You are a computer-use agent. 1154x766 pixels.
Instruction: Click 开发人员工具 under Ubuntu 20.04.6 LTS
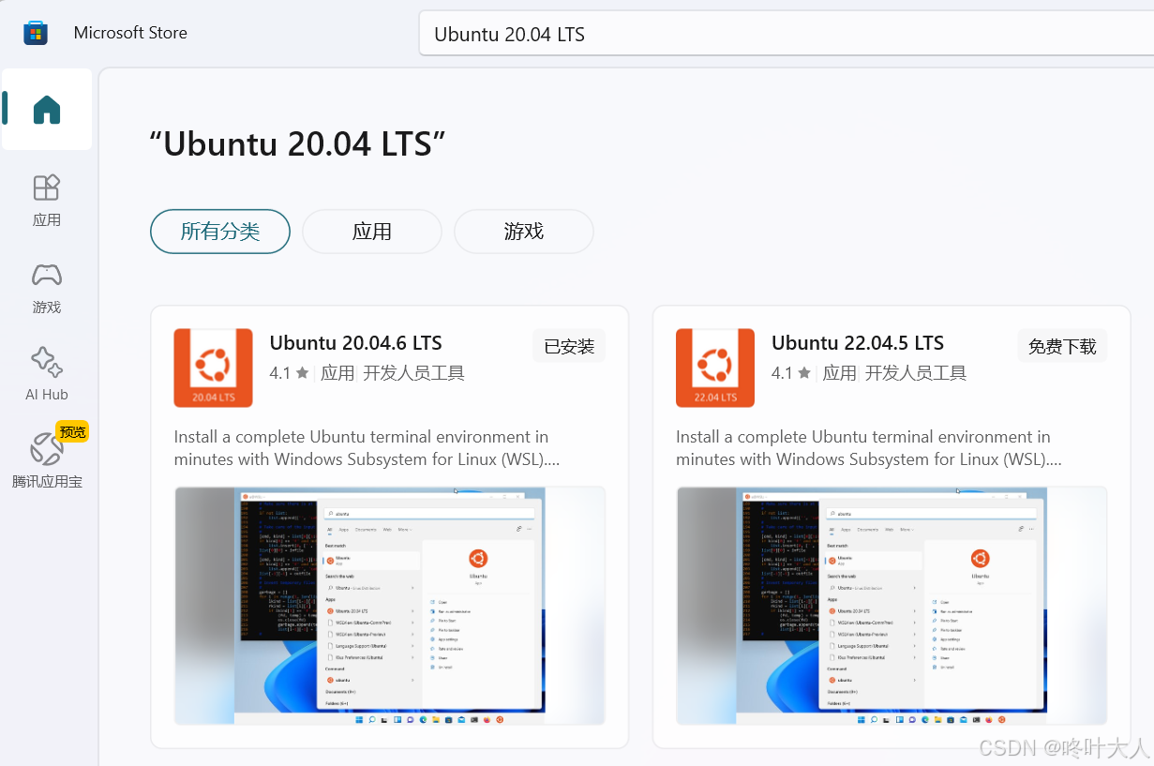tap(413, 373)
